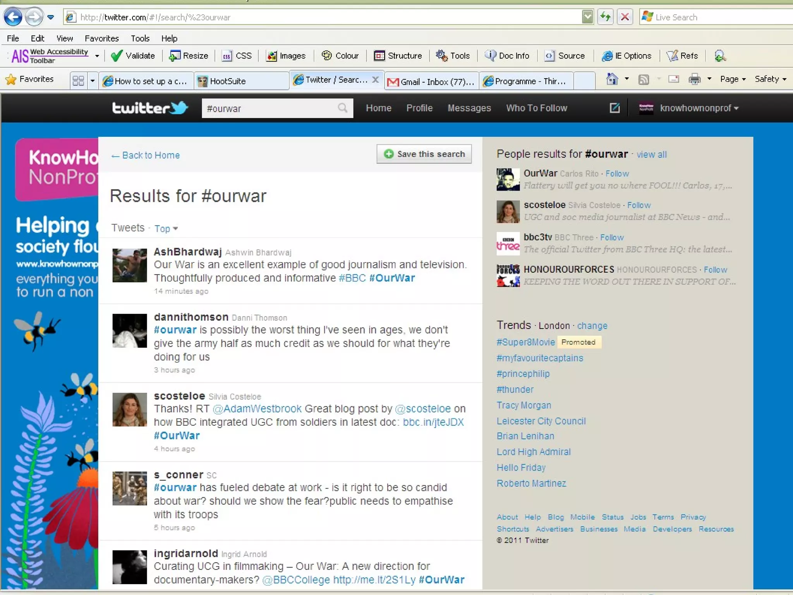Click the browser Back arrow button

pyautogui.click(x=13, y=17)
